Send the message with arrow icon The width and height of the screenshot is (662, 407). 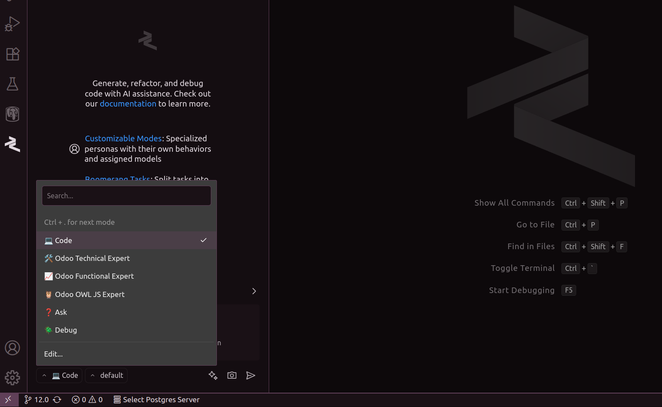pyautogui.click(x=250, y=375)
